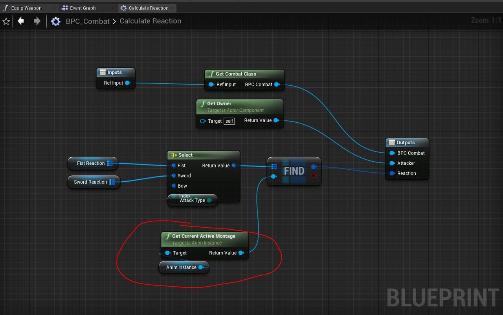
Task: Select the Fist Reaction variable node
Action: [93, 163]
